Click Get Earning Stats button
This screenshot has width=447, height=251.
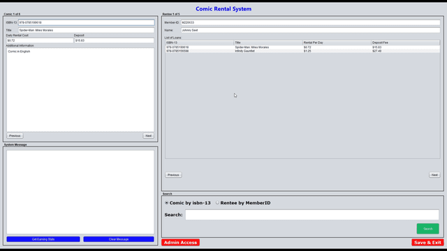[x=43, y=239]
